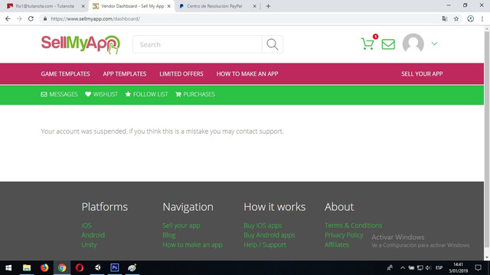Open Chrome profile icon
490x275 pixels.
pyautogui.click(x=470, y=18)
